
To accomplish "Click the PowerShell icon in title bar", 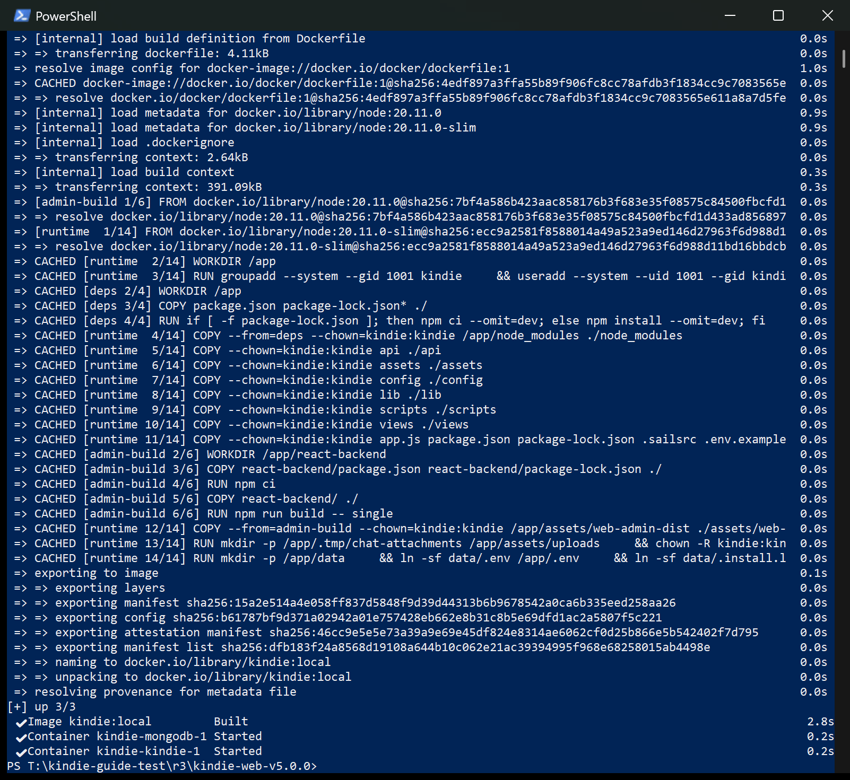I will point(22,16).
